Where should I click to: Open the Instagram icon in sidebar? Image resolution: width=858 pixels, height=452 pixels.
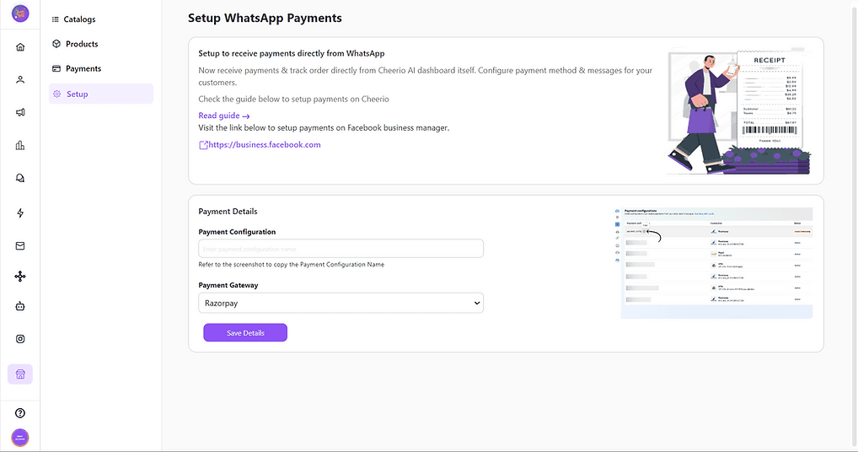20,339
